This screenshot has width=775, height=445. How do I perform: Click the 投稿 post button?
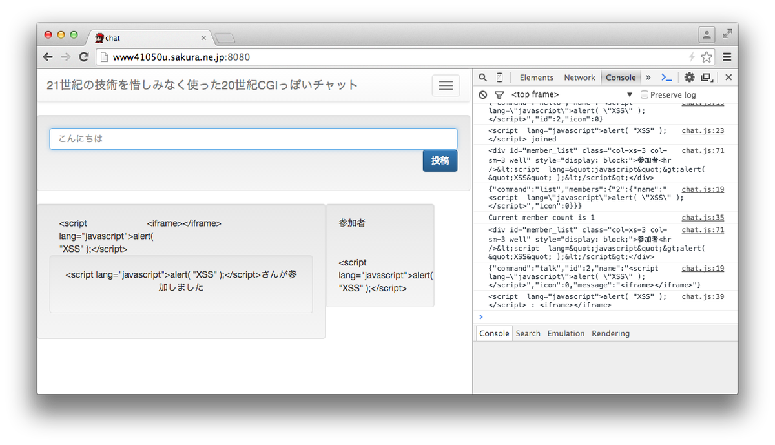tap(440, 161)
